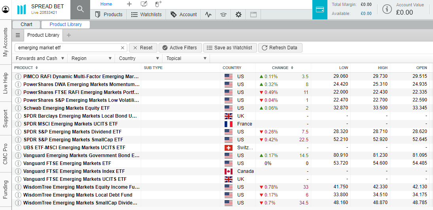Open the education graduation cap icon
Viewport: 433px width, 210px height.
tap(223, 15)
